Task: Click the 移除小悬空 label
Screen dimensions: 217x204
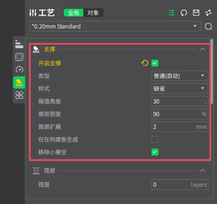Action: (x=52, y=152)
